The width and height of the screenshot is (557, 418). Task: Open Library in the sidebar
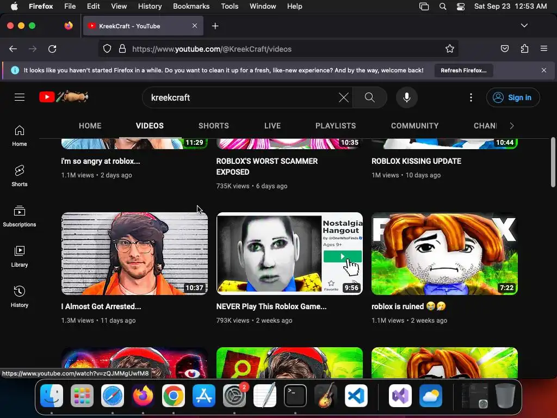20,257
